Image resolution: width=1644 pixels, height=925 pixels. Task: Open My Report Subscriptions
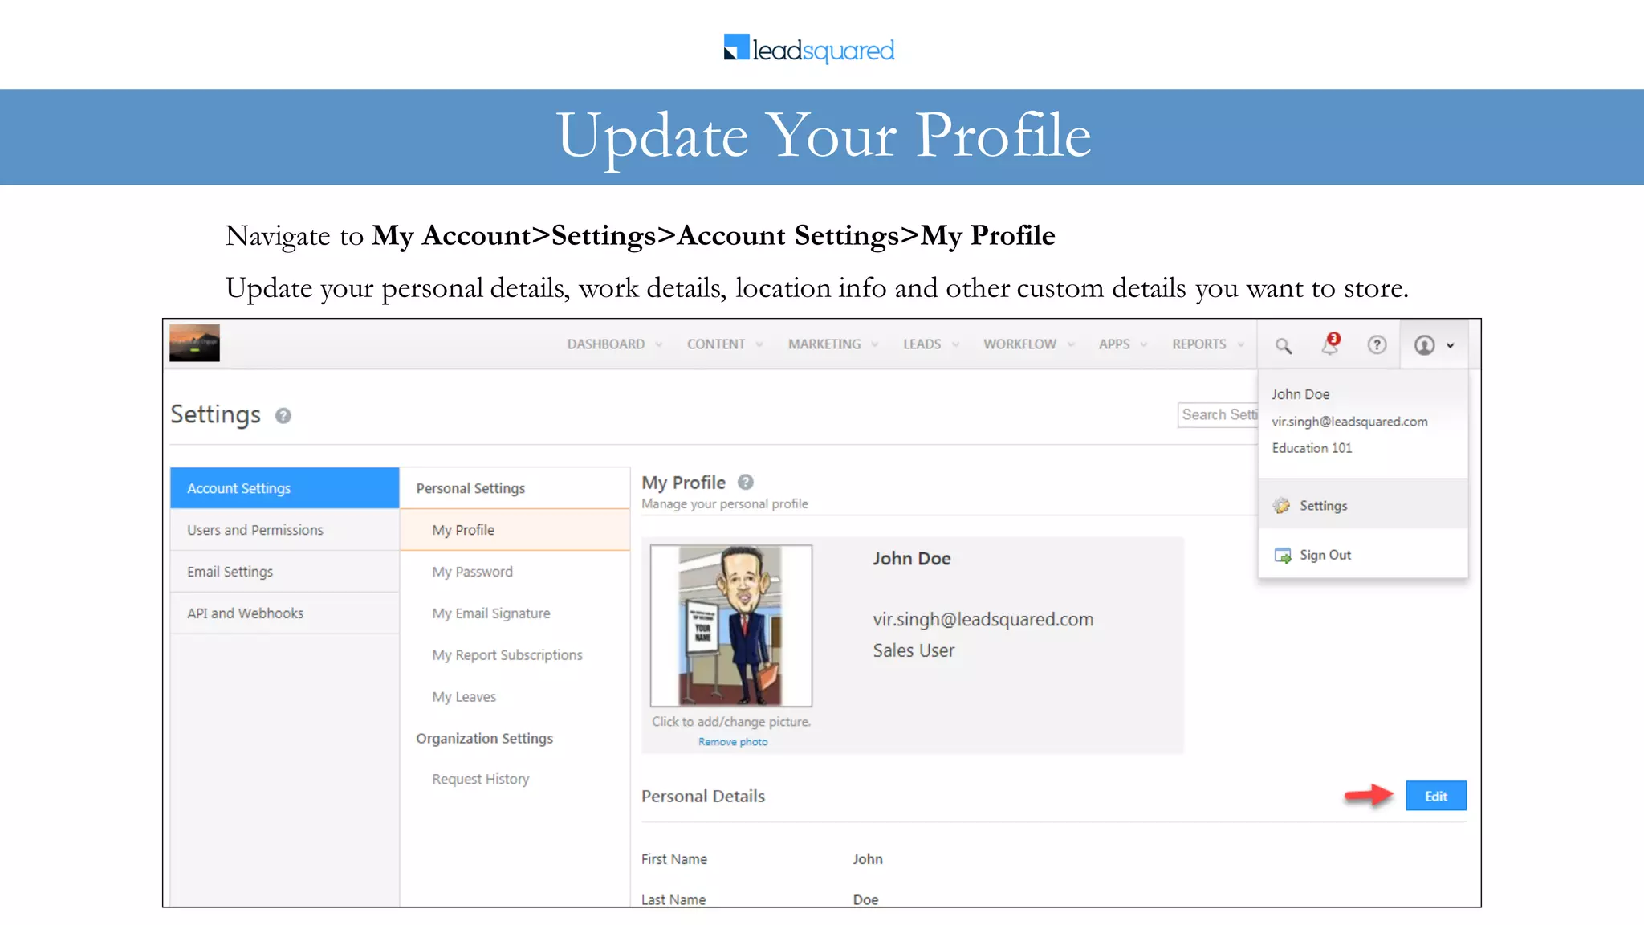point(507,655)
